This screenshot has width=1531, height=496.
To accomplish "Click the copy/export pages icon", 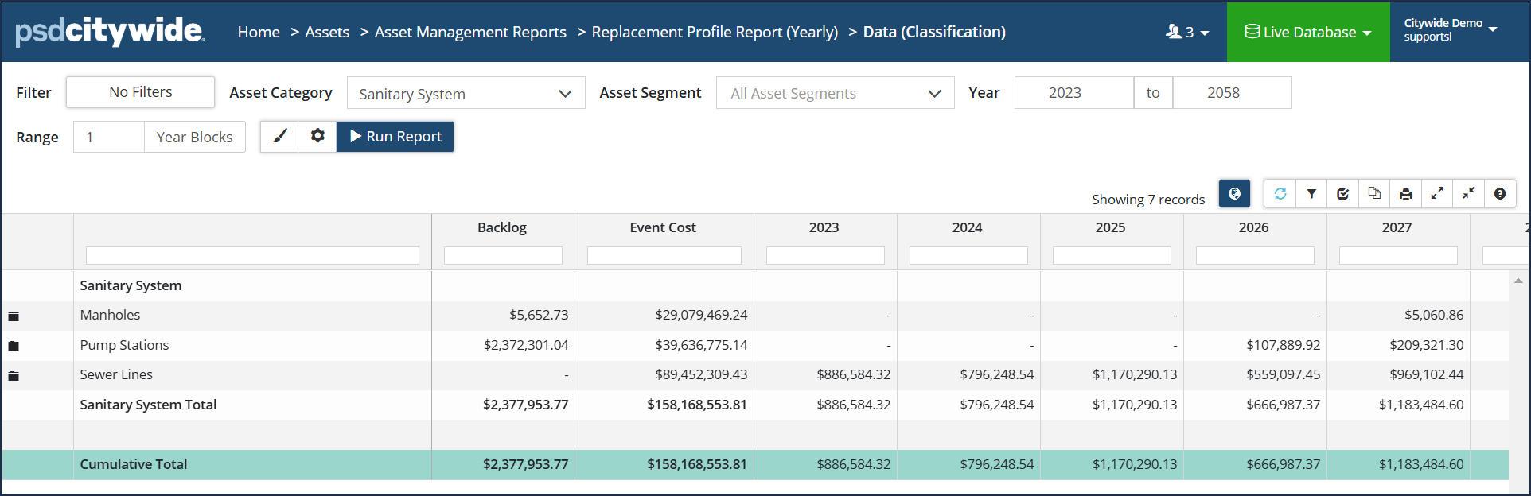I will [1374, 194].
